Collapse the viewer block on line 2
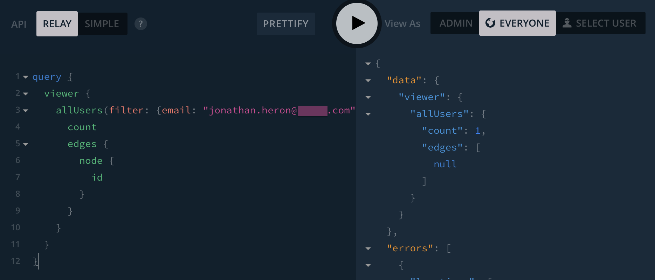Screen dimensions: 655x280 point(26,94)
